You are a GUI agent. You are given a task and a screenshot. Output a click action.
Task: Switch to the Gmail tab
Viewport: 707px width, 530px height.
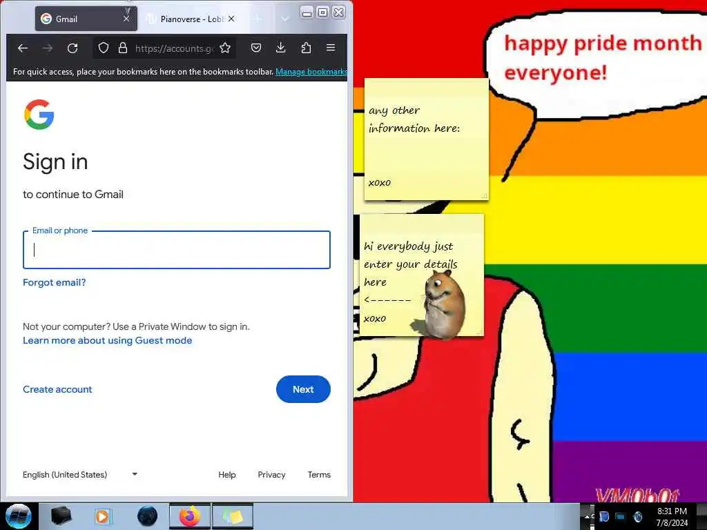(86, 19)
